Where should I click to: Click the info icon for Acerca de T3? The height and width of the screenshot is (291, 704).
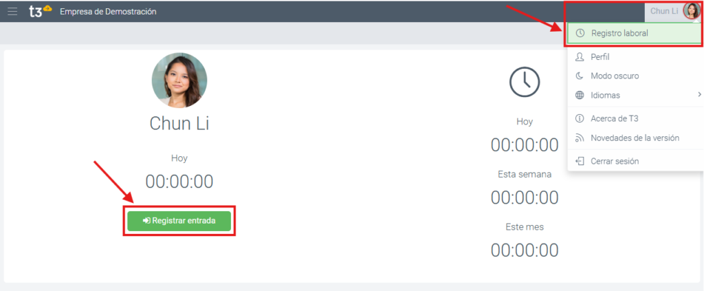point(580,118)
